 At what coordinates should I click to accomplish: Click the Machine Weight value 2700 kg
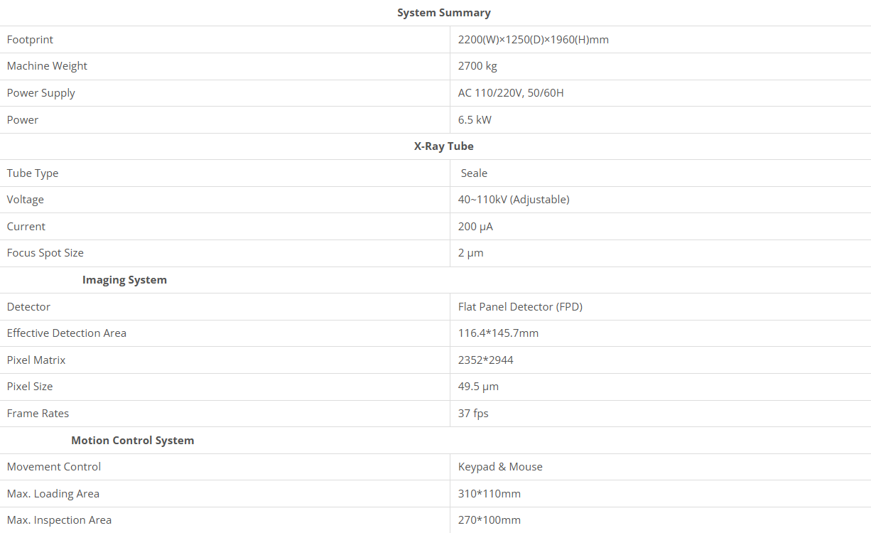[477, 66]
